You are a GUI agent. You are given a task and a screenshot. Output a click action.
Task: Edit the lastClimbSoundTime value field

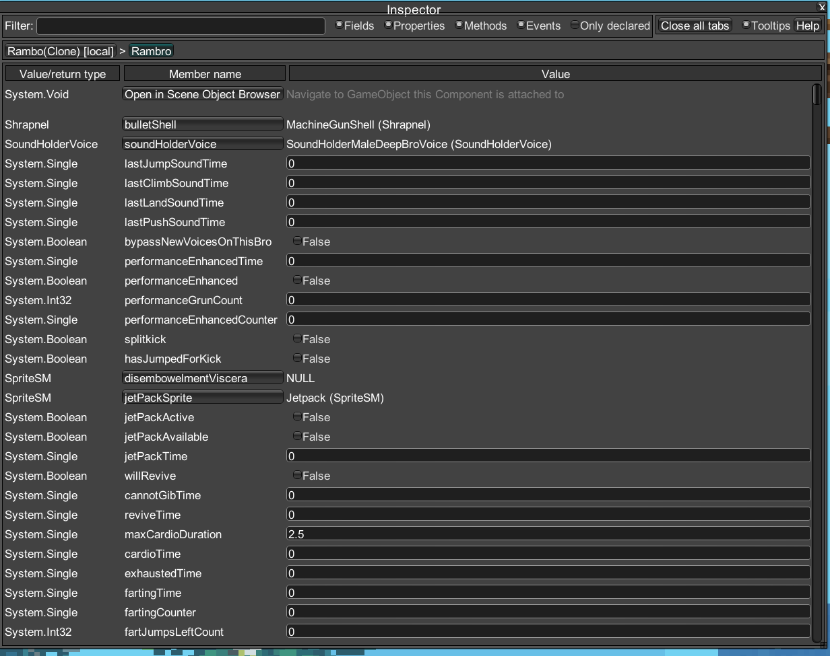coord(548,182)
